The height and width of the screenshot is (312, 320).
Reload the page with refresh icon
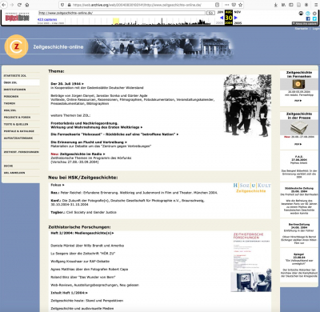click(x=19, y=5)
